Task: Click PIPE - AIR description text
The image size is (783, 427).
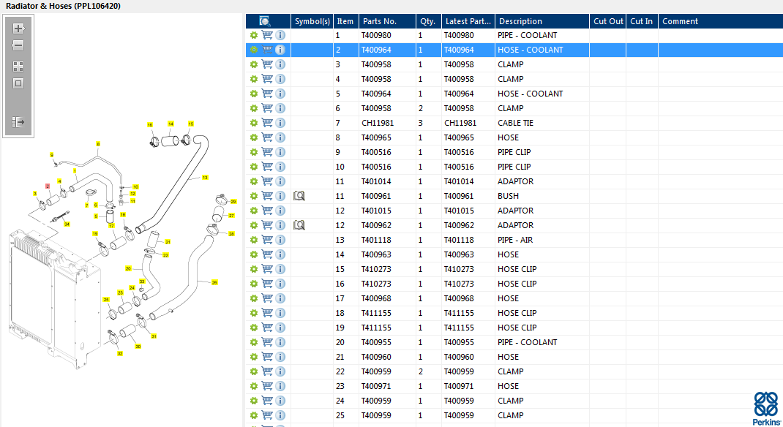Action: tap(515, 240)
